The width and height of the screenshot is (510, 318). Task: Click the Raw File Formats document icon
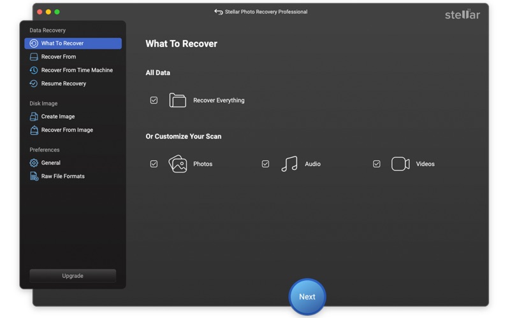coord(34,176)
